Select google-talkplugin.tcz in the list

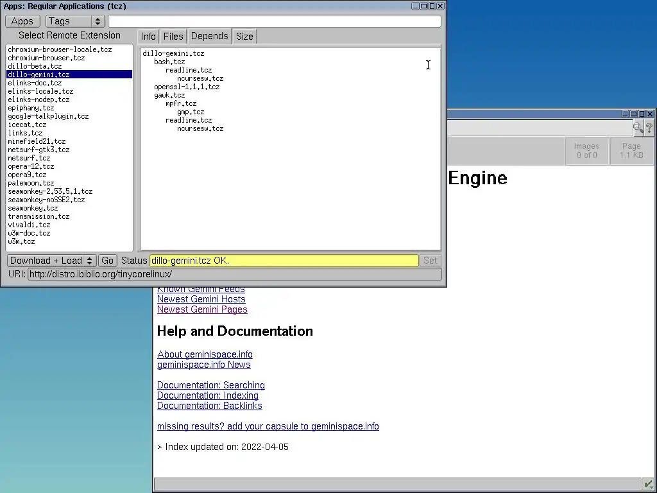pyautogui.click(x=69, y=117)
